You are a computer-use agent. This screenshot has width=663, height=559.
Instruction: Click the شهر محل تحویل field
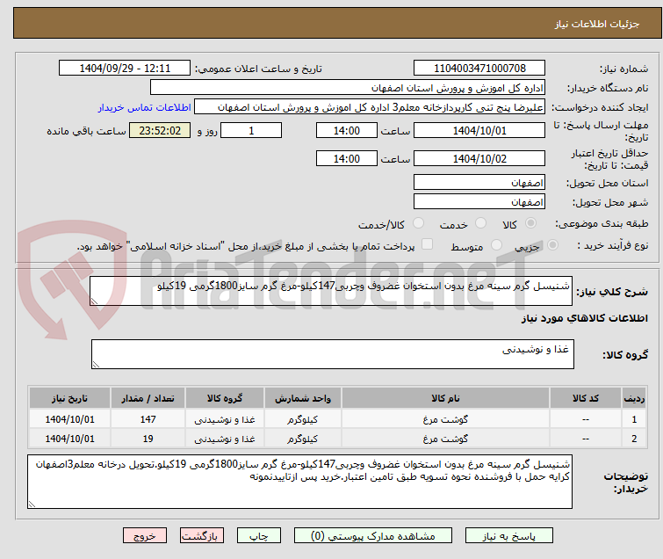pos(479,202)
